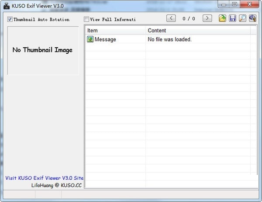Click the save floppy disk icon
The height and width of the screenshot is (202, 262).
coord(233,18)
